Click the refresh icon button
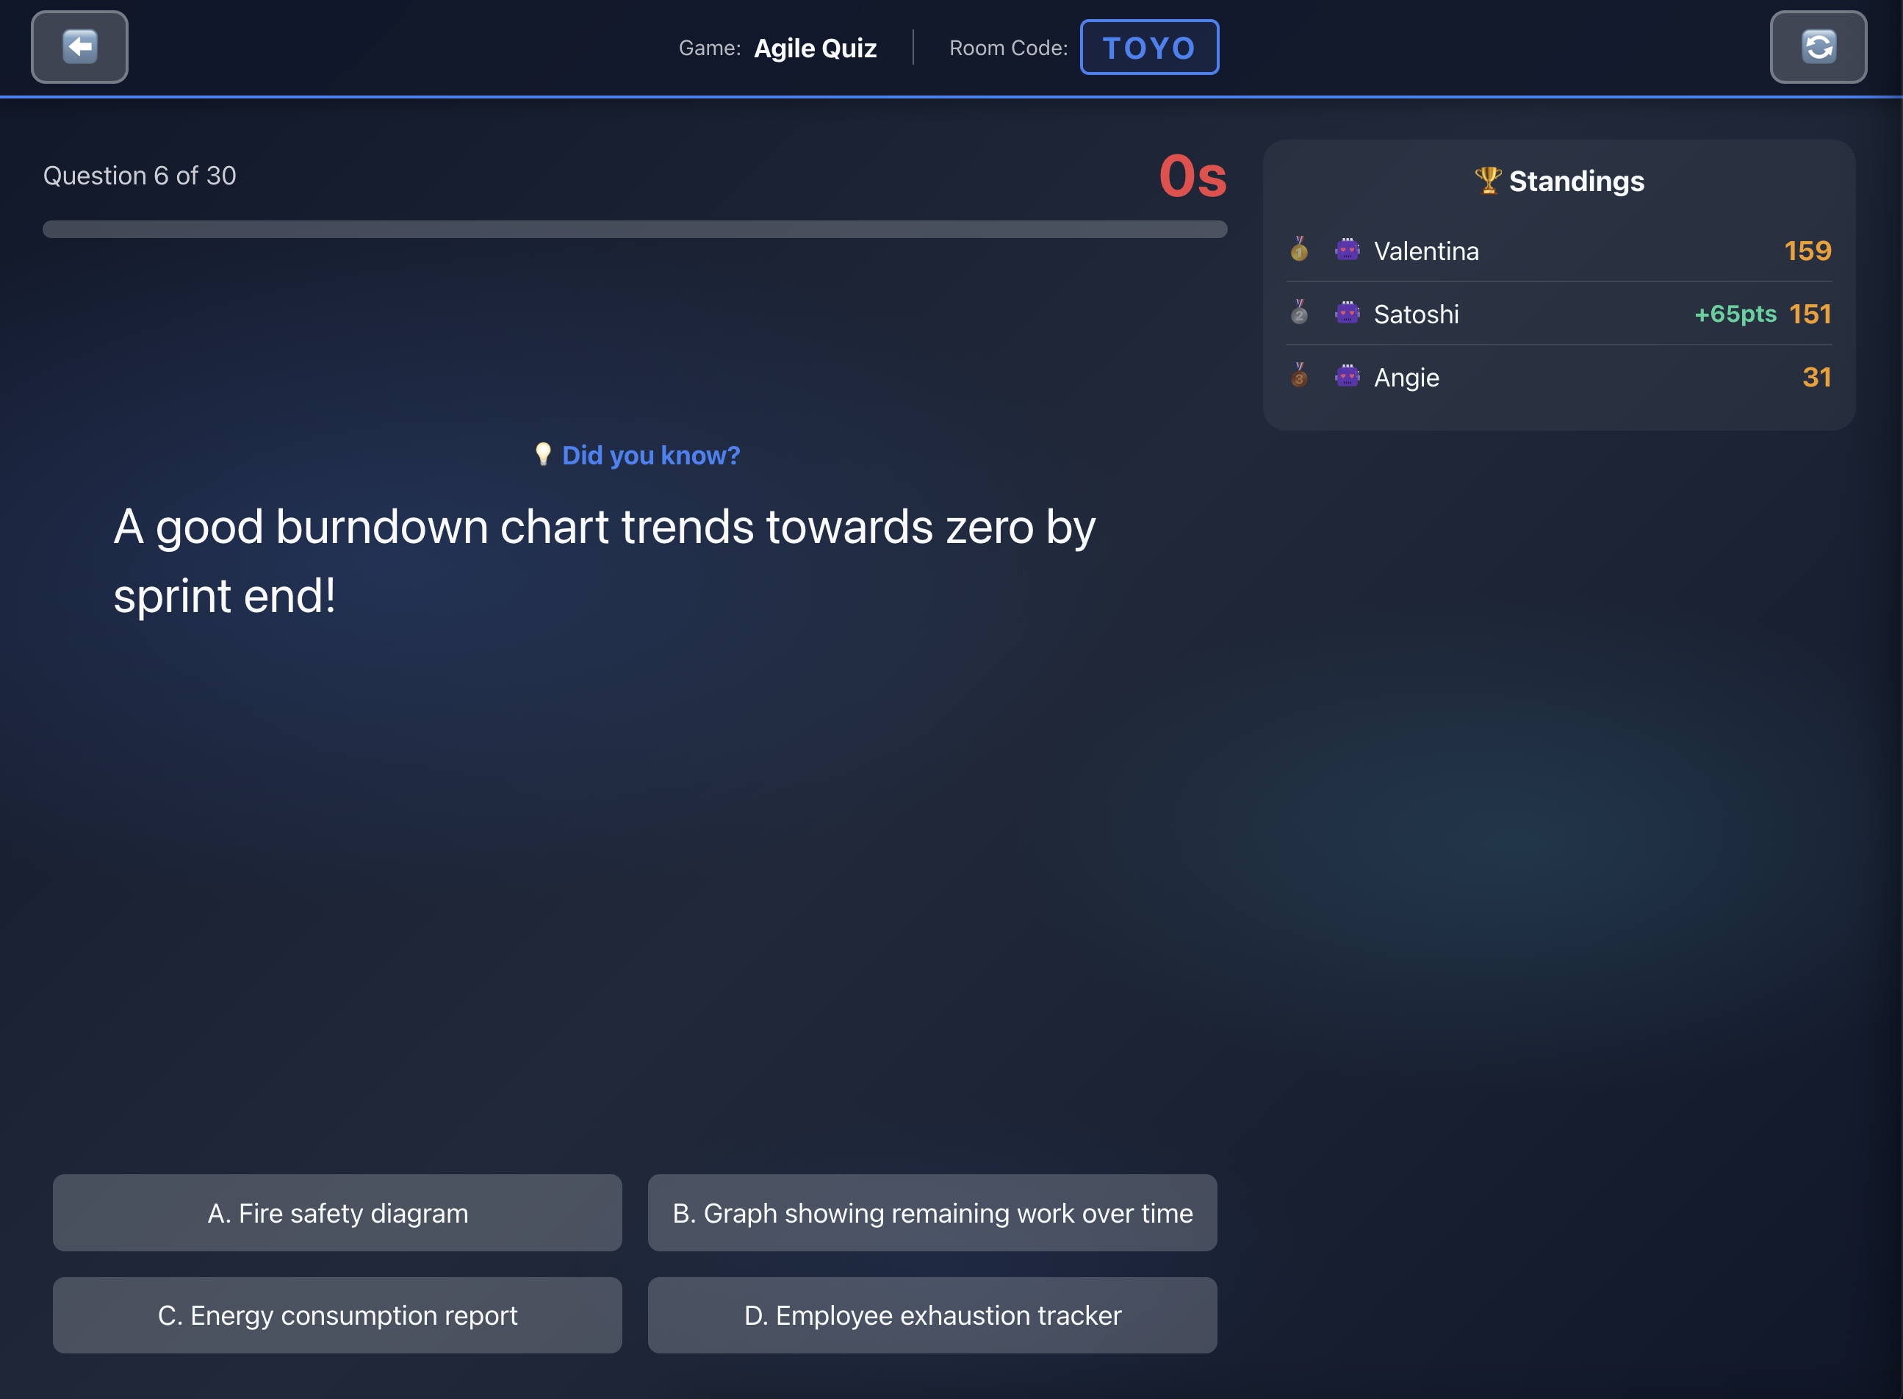The width and height of the screenshot is (1903, 1399). tap(1819, 48)
